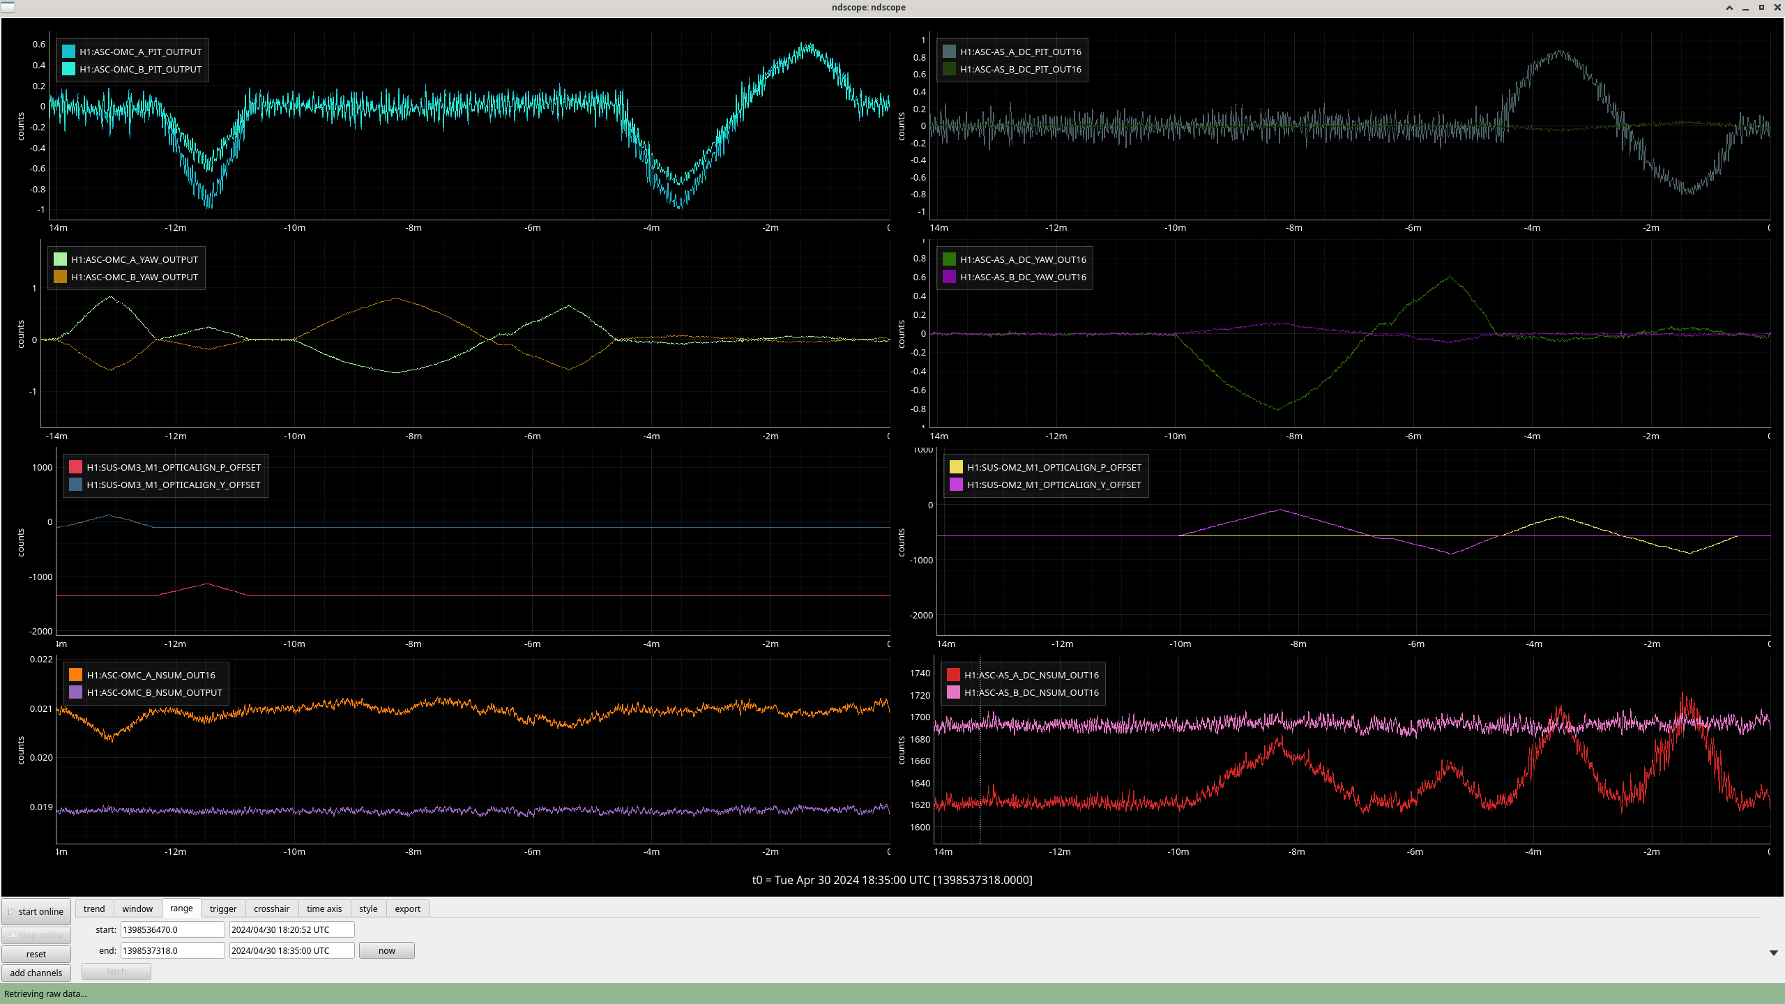Select the time axis tab
Screen dimensions: 1785x1004
coord(324,908)
